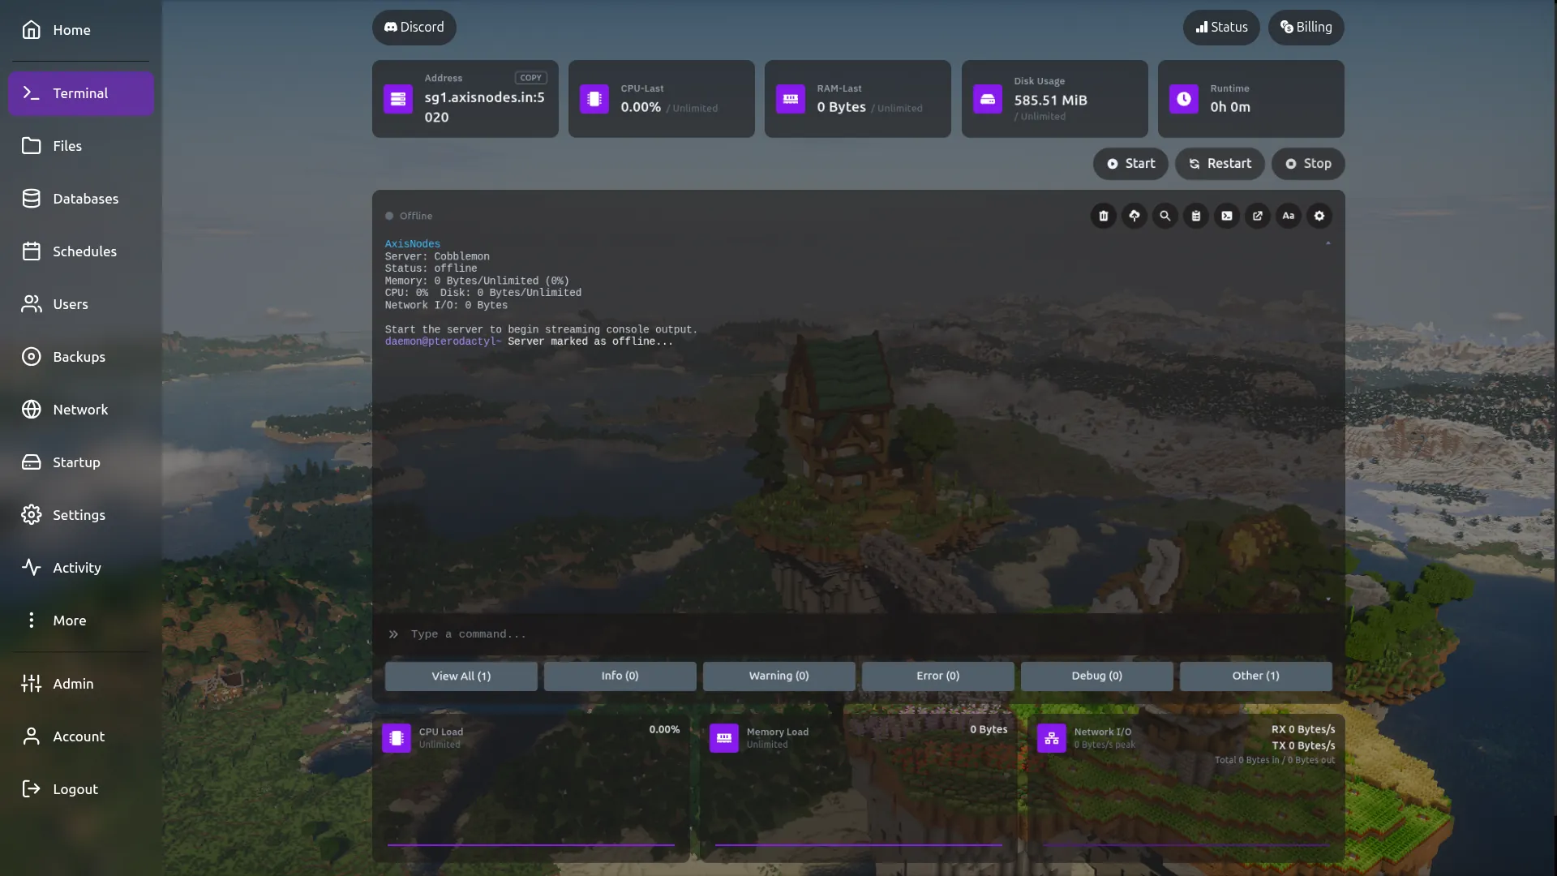The width and height of the screenshot is (1557, 876).
Task: Open the Billing page
Action: coord(1306,28)
